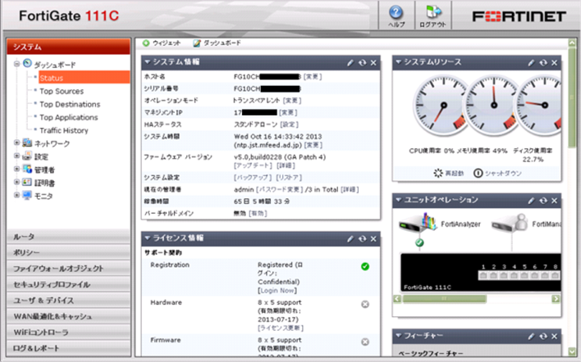
Task: Open the ファイアウォールオブジェクト menu section
Action: coord(69,269)
